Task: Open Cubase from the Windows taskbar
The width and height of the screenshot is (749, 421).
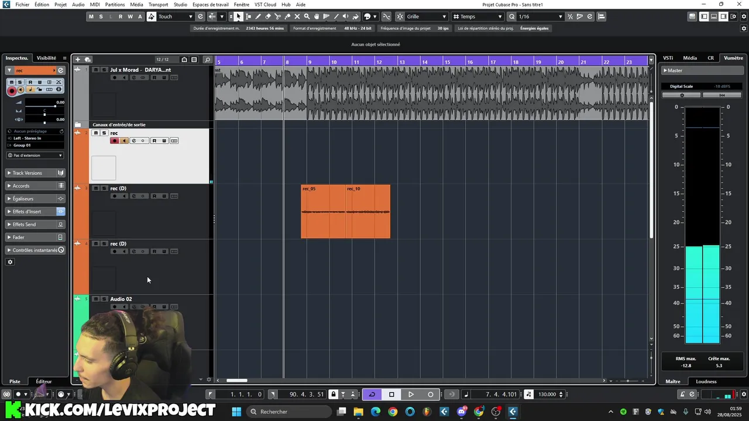Action: pos(513,412)
